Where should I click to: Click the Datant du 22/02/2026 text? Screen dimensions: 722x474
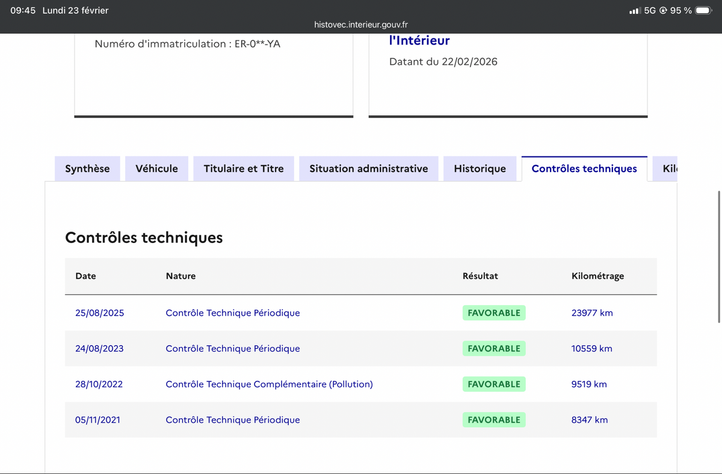click(x=443, y=61)
